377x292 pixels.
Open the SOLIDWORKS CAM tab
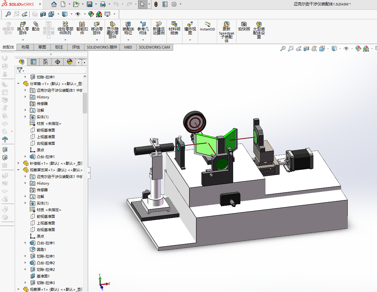point(154,47)
